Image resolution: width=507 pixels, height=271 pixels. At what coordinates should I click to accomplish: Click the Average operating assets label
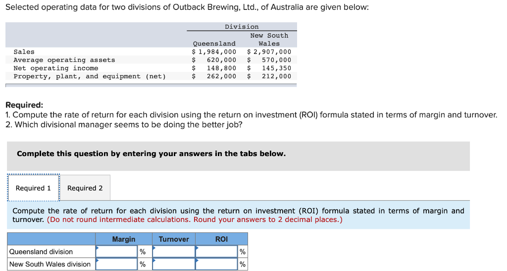click(x=64, y=60)
